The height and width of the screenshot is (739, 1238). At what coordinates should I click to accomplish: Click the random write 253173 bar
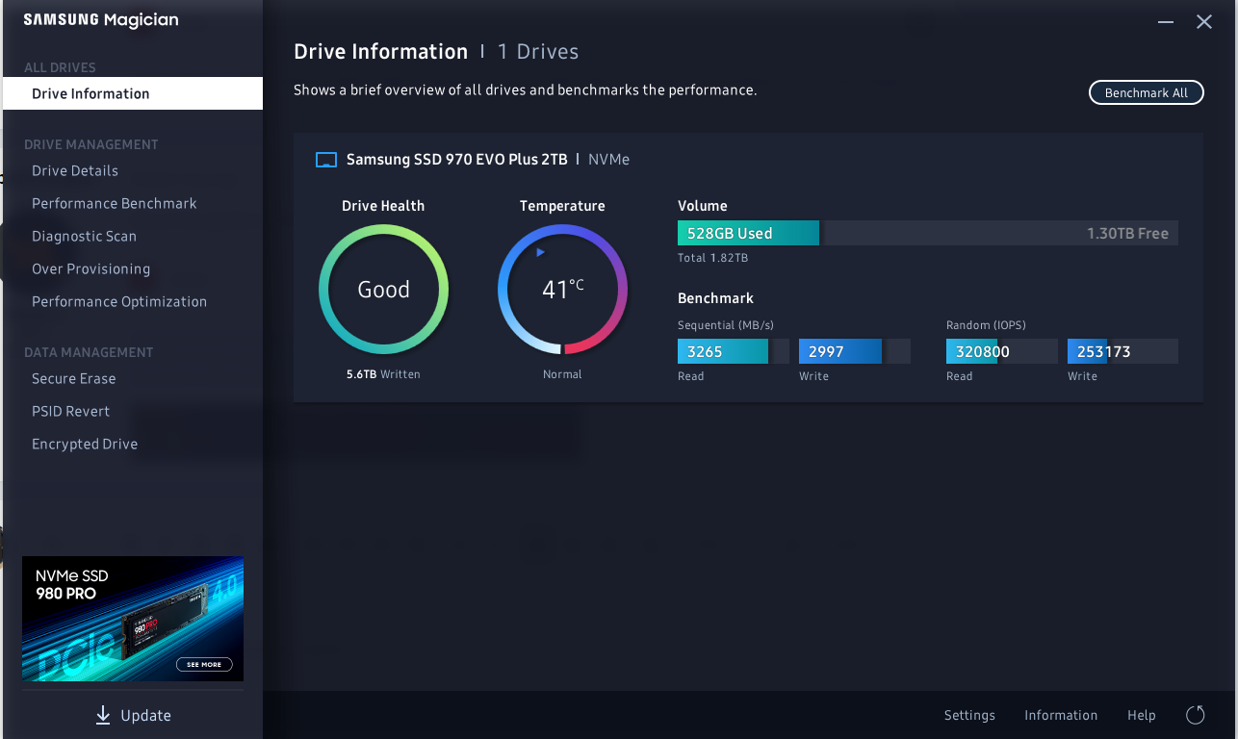[x=1122, y=351]
